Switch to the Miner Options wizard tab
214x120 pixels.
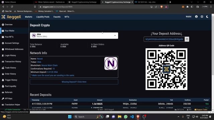point(50,2)
